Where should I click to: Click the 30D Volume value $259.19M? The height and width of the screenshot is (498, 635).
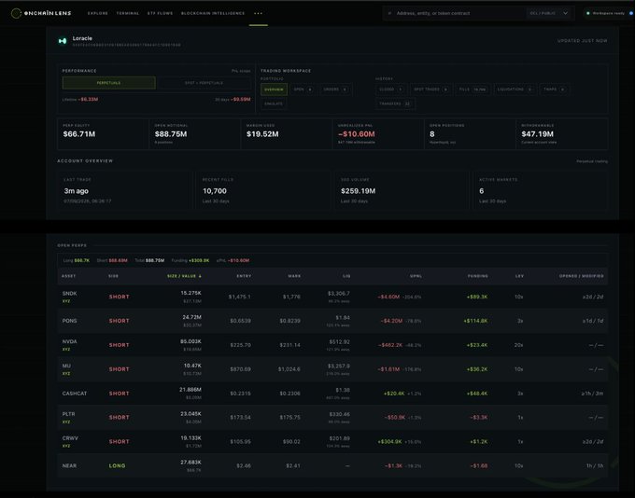click(358, 191)
